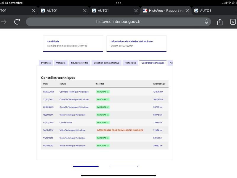
Task: Click the date 18/01/2017
Action: tap(48, 115)
